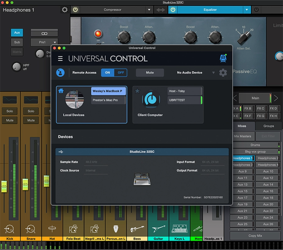Select the UBRITTEST client computer
The width and height of the screenshot is (283, 250).
coord(185,100)
